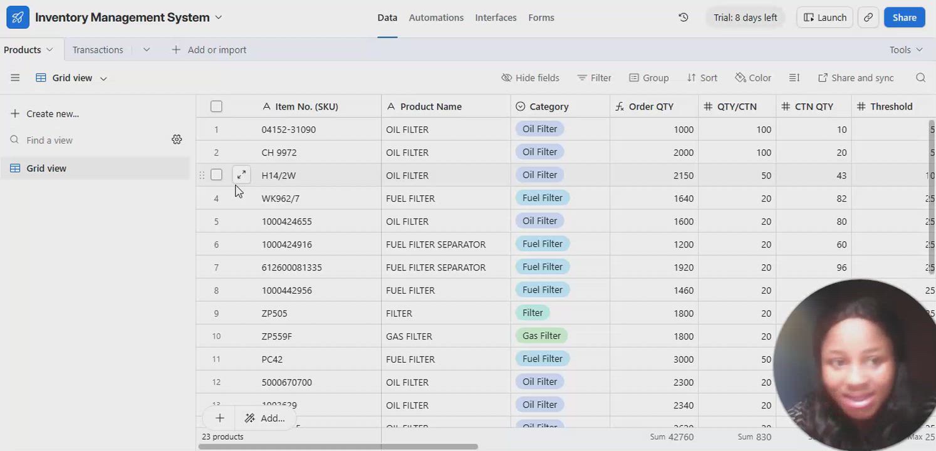Select Grid view in the sidebar
Screen dimensions: 936x451
click(95, 168)
